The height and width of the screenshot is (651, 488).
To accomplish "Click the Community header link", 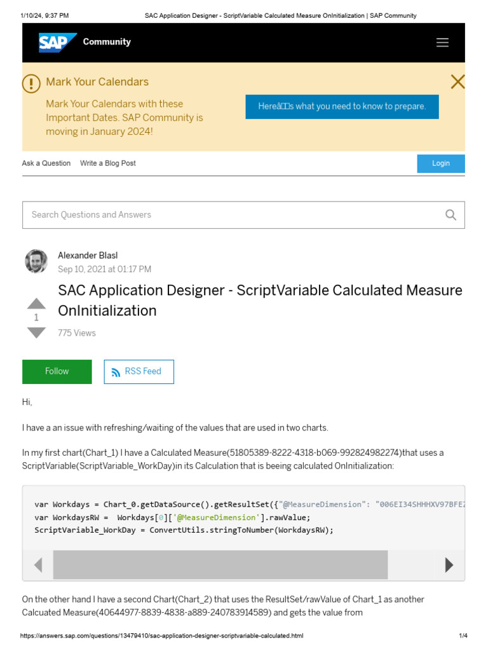I will tap(107, 42).
